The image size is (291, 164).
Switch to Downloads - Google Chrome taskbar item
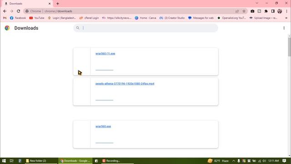(x=75, y=161)
